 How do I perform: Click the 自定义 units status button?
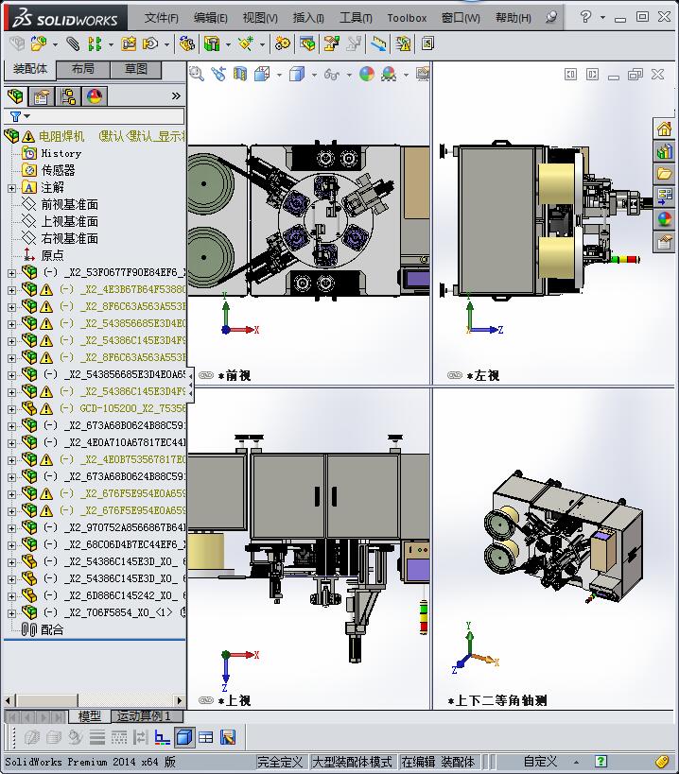[x=540, y=762]
